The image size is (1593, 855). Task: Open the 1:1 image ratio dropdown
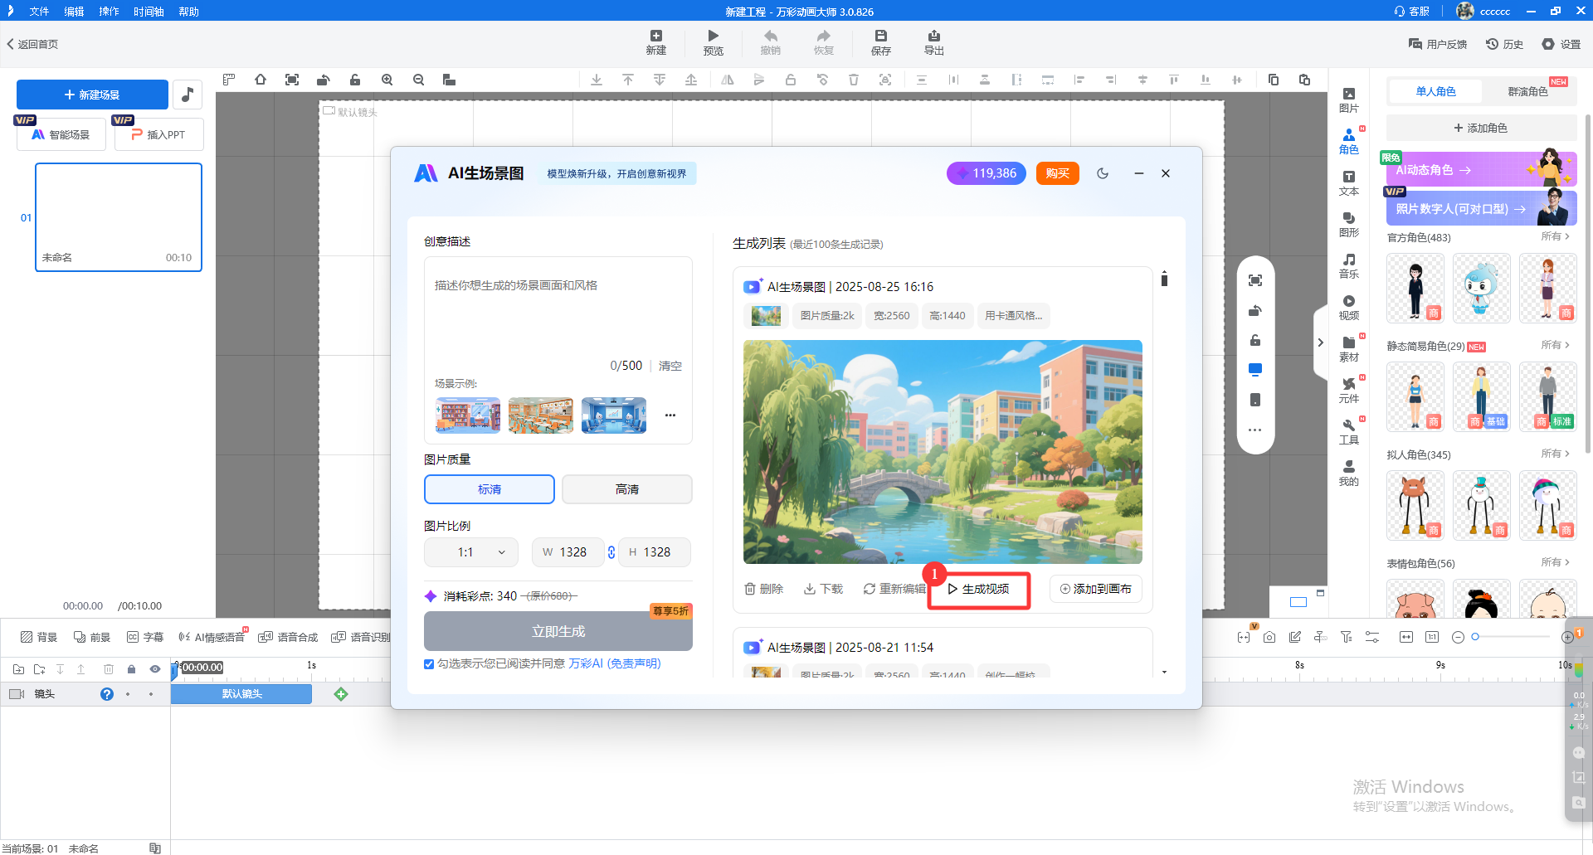470,552
